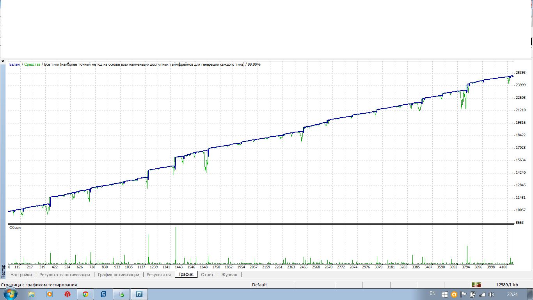Click the Windows logo tray icon
Screen dimensions: 533x300
[x=445, y=295]
